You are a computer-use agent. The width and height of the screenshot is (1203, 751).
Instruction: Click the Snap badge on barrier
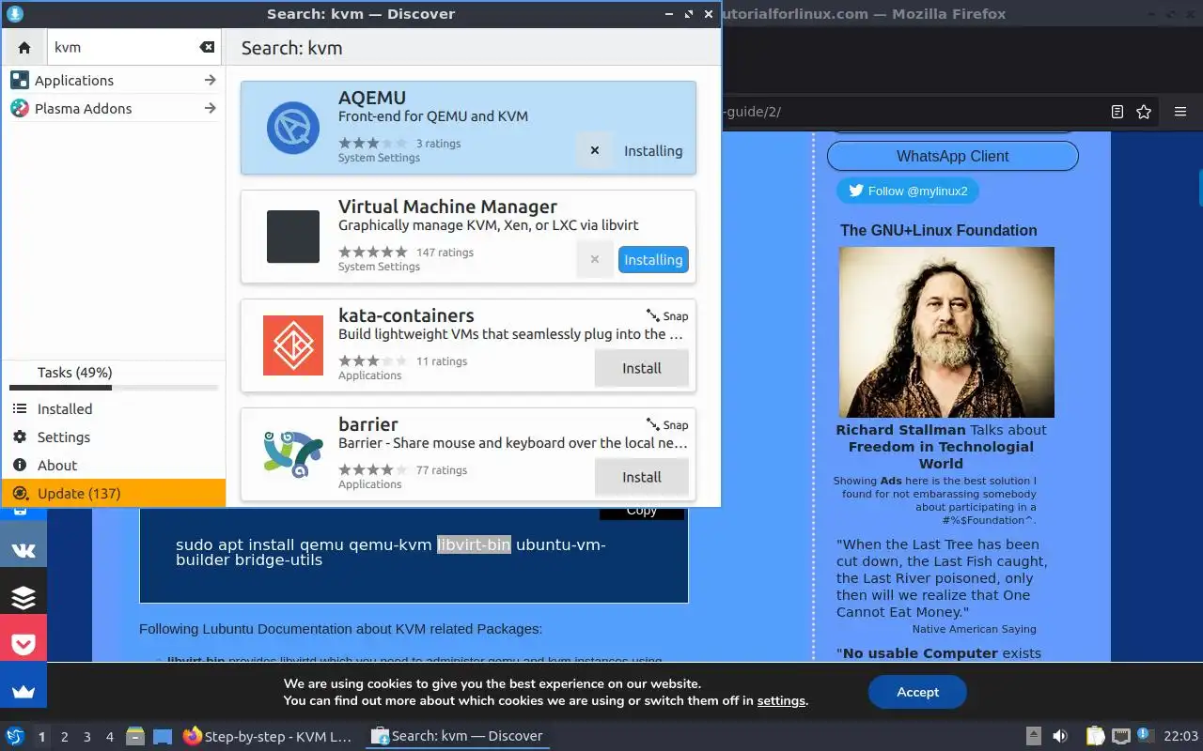coord(667,424)
